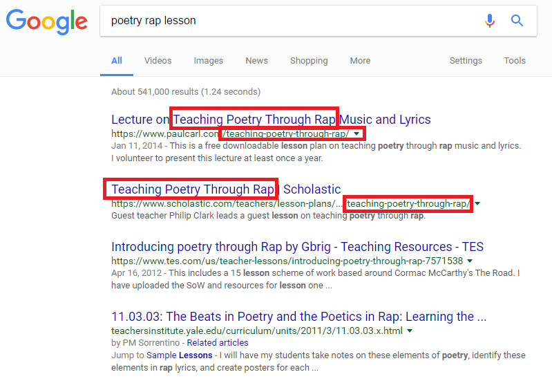Open Introducing poetry through Rap TES result
Screen dimensions: 552x390
(298, 247)
